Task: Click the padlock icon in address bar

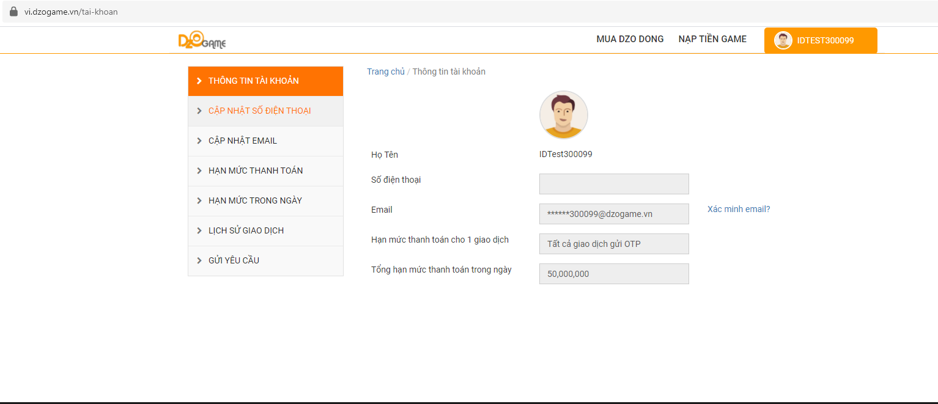Action: click(x=13, y=12)
